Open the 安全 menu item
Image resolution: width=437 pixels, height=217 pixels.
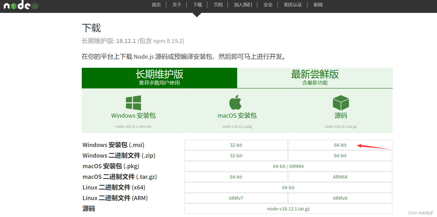[268, 5]
